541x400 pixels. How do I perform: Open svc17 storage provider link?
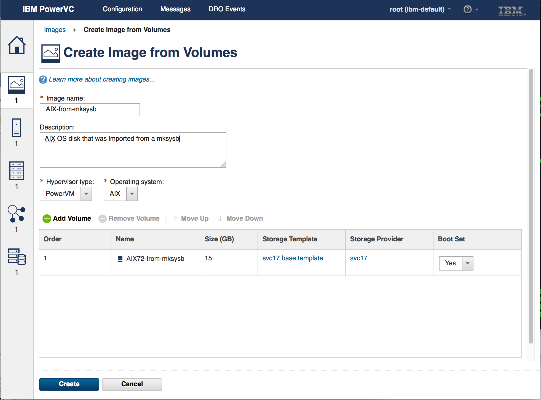(x=358, y=258)
